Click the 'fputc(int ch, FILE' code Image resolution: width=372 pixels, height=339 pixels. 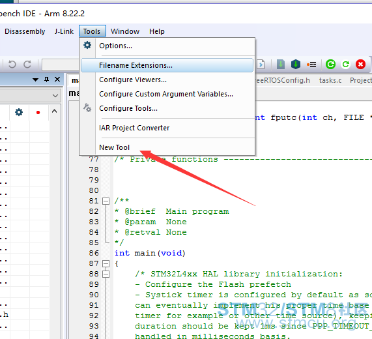click(317, 117)
